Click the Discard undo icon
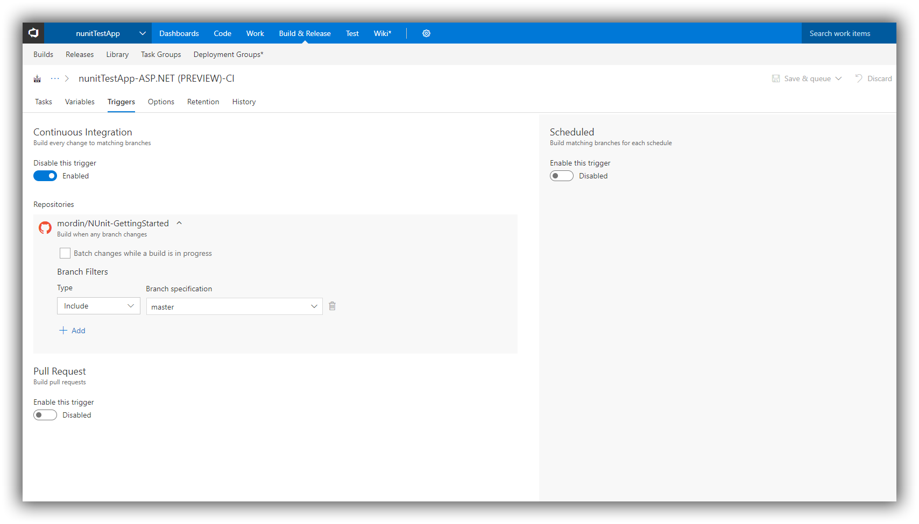This screenshot has height=524, width=919. tap(859, 78)
